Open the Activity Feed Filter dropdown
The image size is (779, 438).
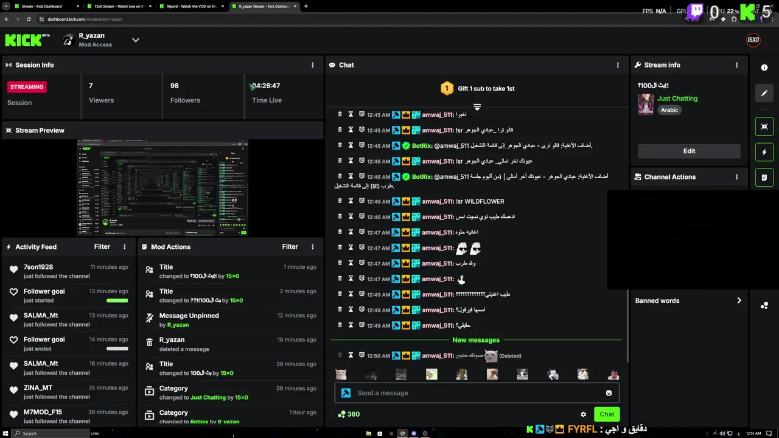[x=102, y=247]
